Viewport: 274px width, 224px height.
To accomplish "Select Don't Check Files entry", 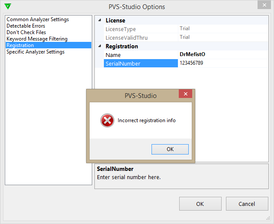I will click(26, 32).
